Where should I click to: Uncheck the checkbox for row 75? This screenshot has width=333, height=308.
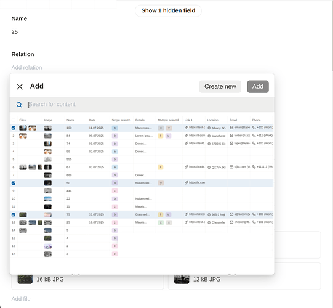pos(14,214)
